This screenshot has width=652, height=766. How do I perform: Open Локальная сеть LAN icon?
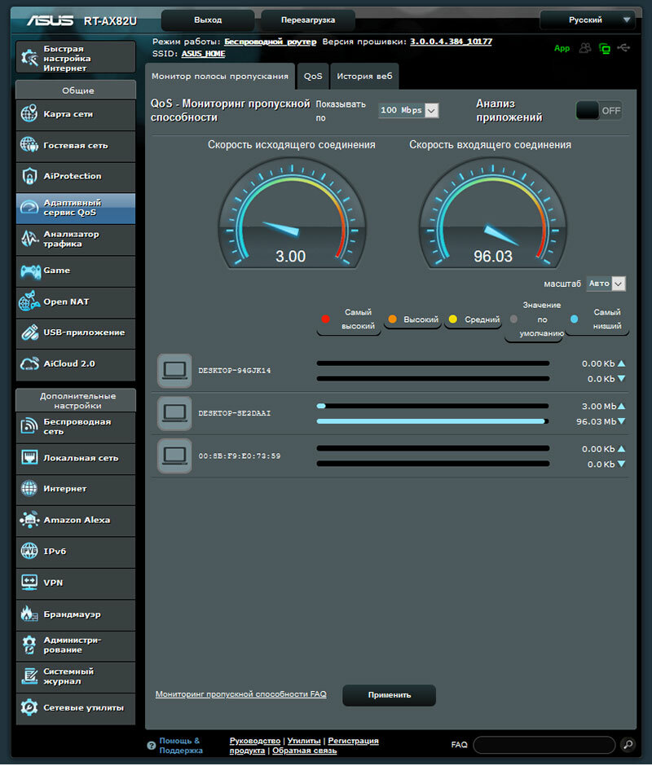pos(29,457)
